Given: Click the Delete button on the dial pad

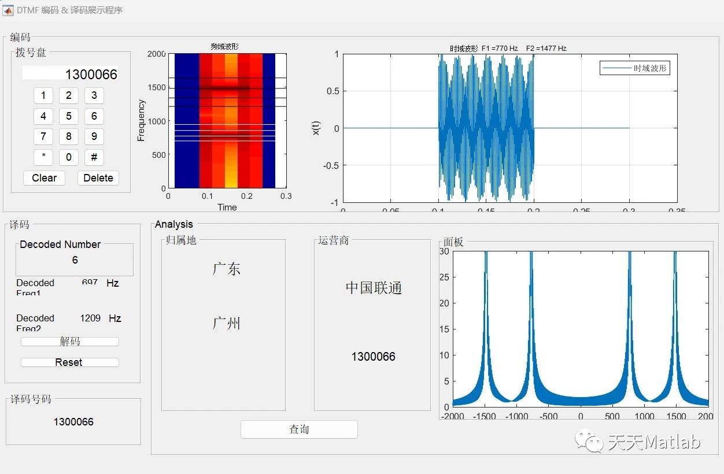Looking at the screenshot, I should tap(98, 178).
